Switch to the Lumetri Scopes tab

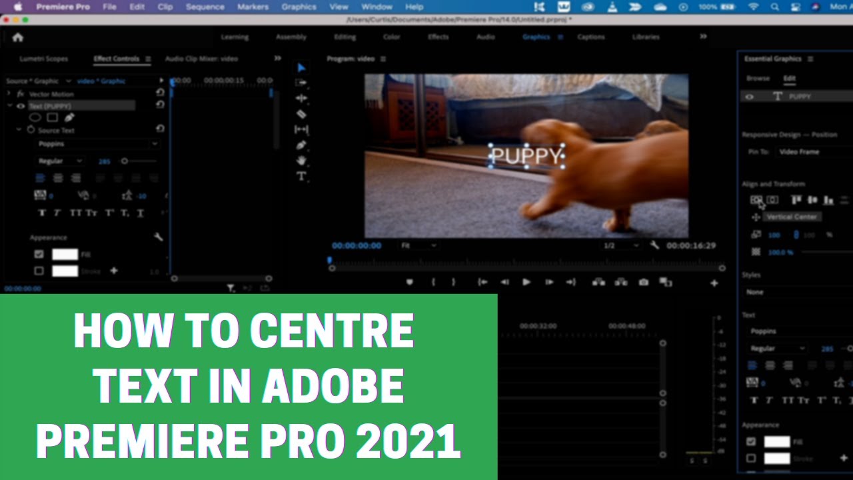[43, 59]
